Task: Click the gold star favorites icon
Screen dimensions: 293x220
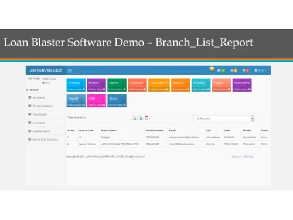Action: pyautogui.click(x=212, y=69)
